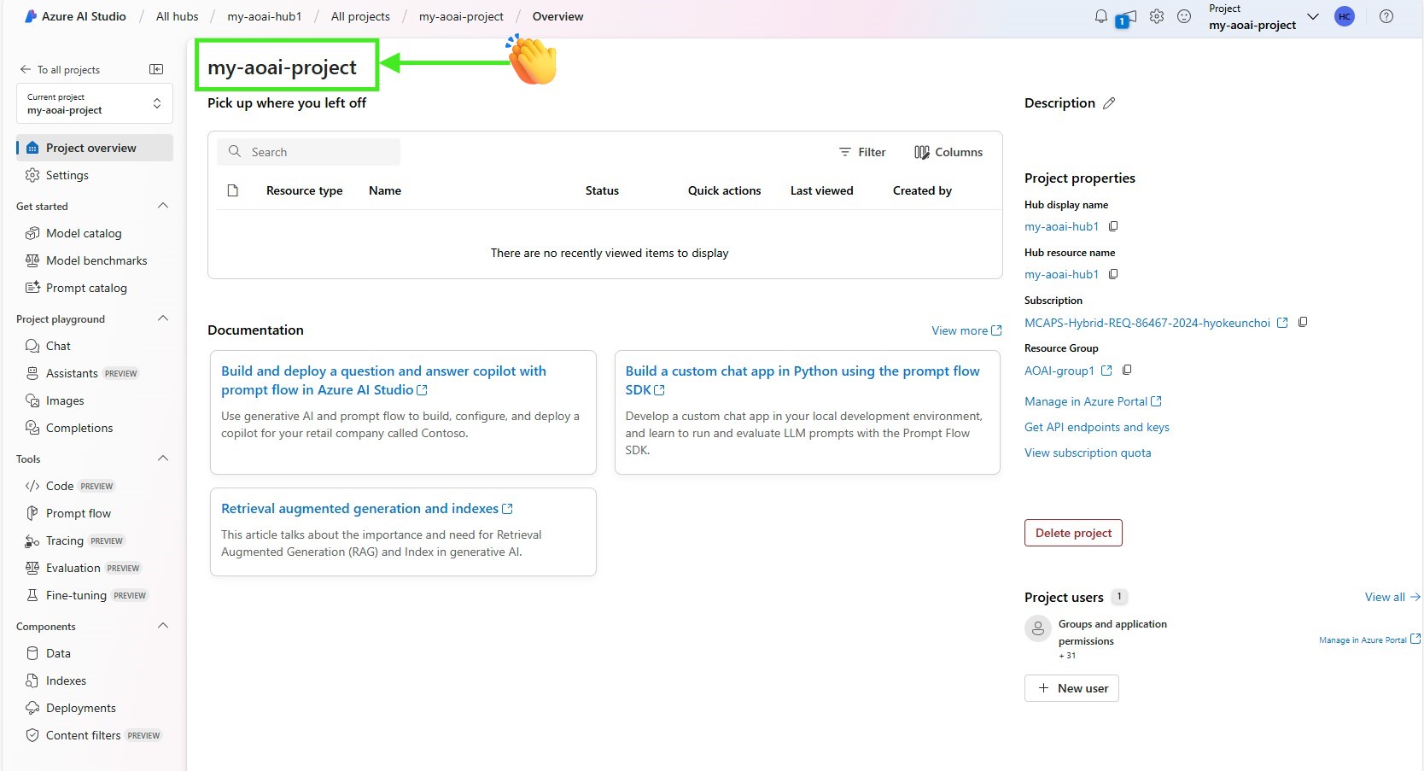Image resolution: width=1424 pixels, height=771 pixels.
Task: Click the HC user avatar
Action: click(x=1345, y=16)
